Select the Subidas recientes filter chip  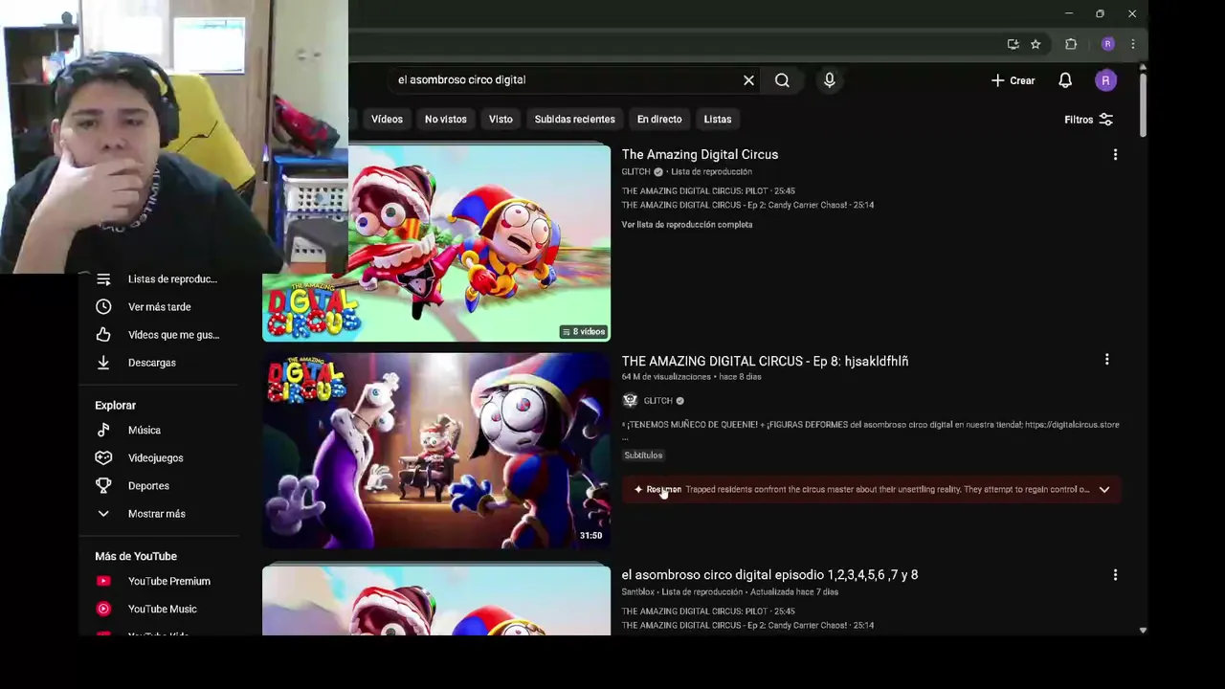[x=574, y=120]
